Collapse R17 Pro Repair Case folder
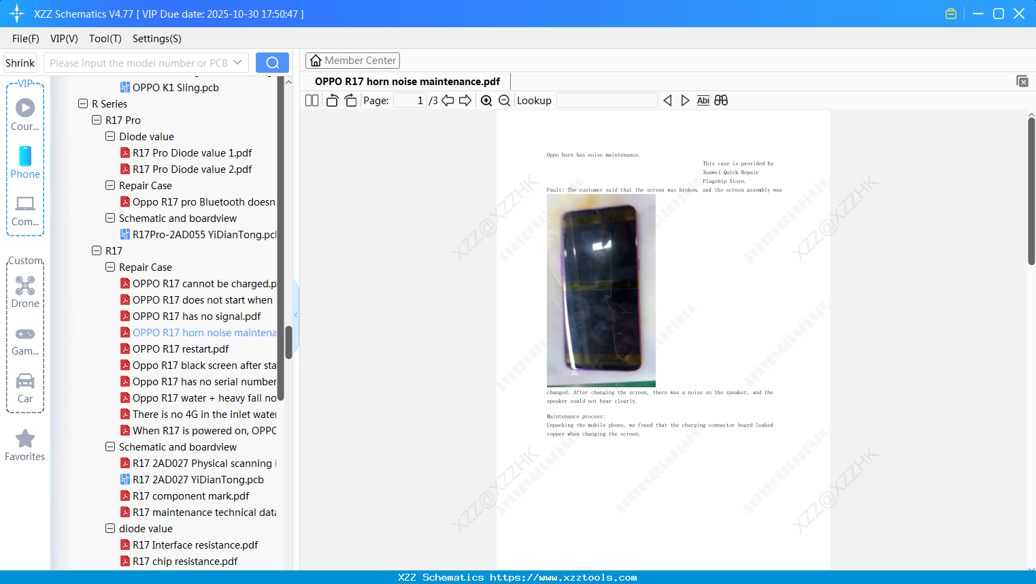This screenshot has width=1036, height=584. [x=110, y=186]
